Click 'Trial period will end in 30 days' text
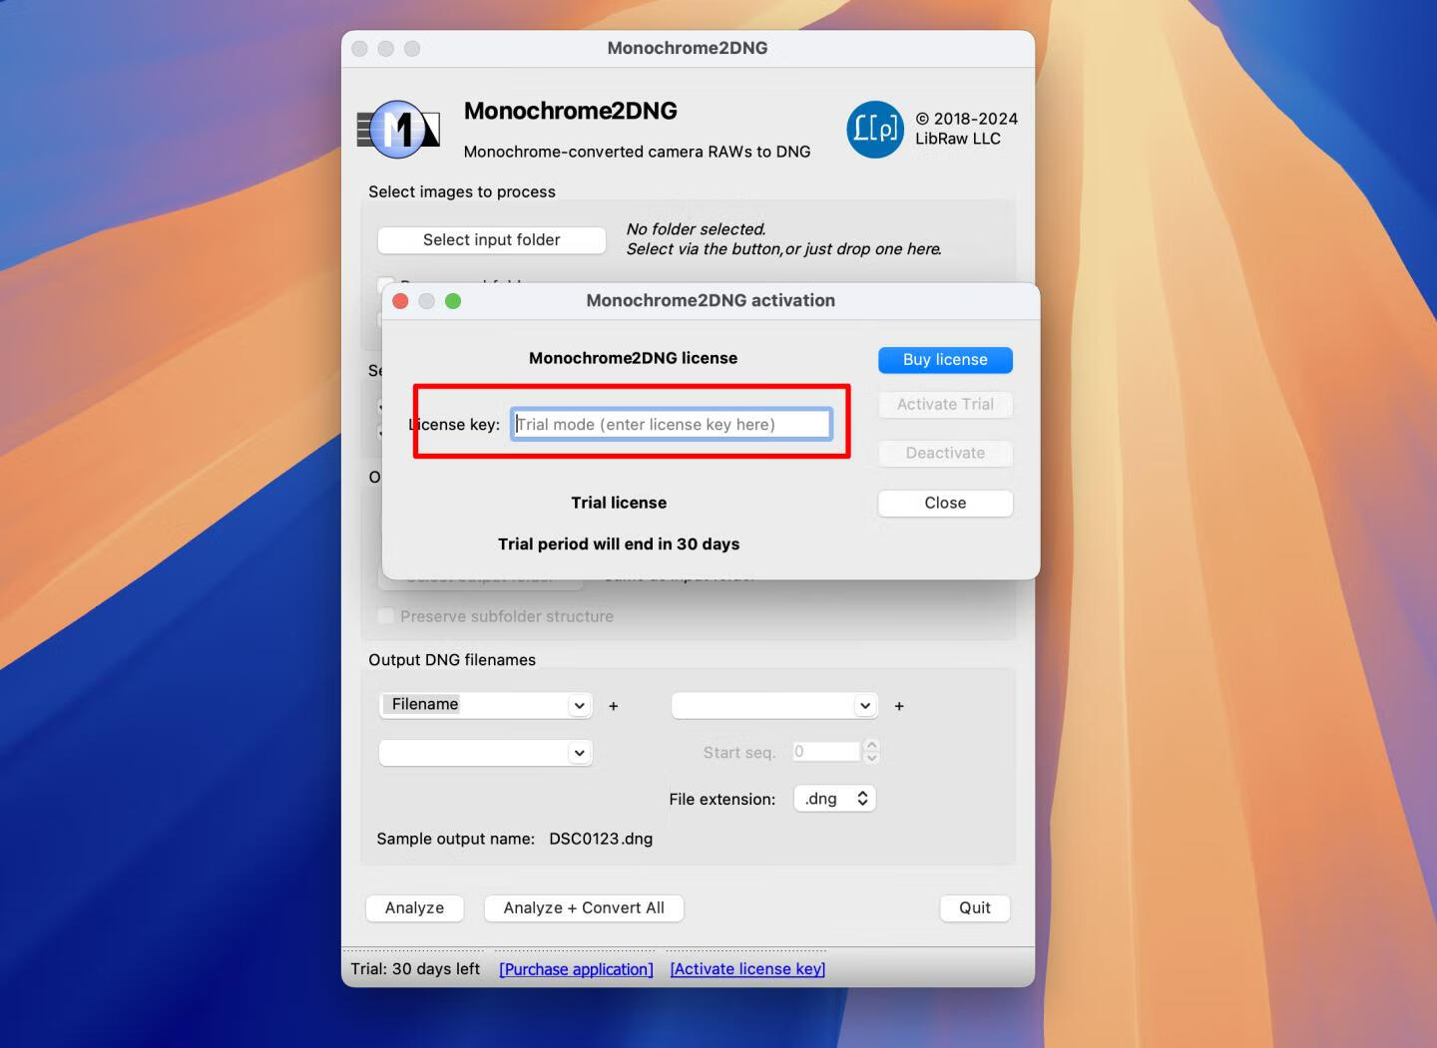 pyautogui.click(x=619, y=544)
